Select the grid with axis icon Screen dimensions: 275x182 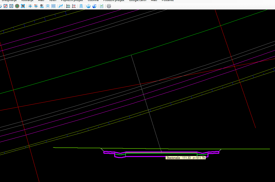coord(68,6)
